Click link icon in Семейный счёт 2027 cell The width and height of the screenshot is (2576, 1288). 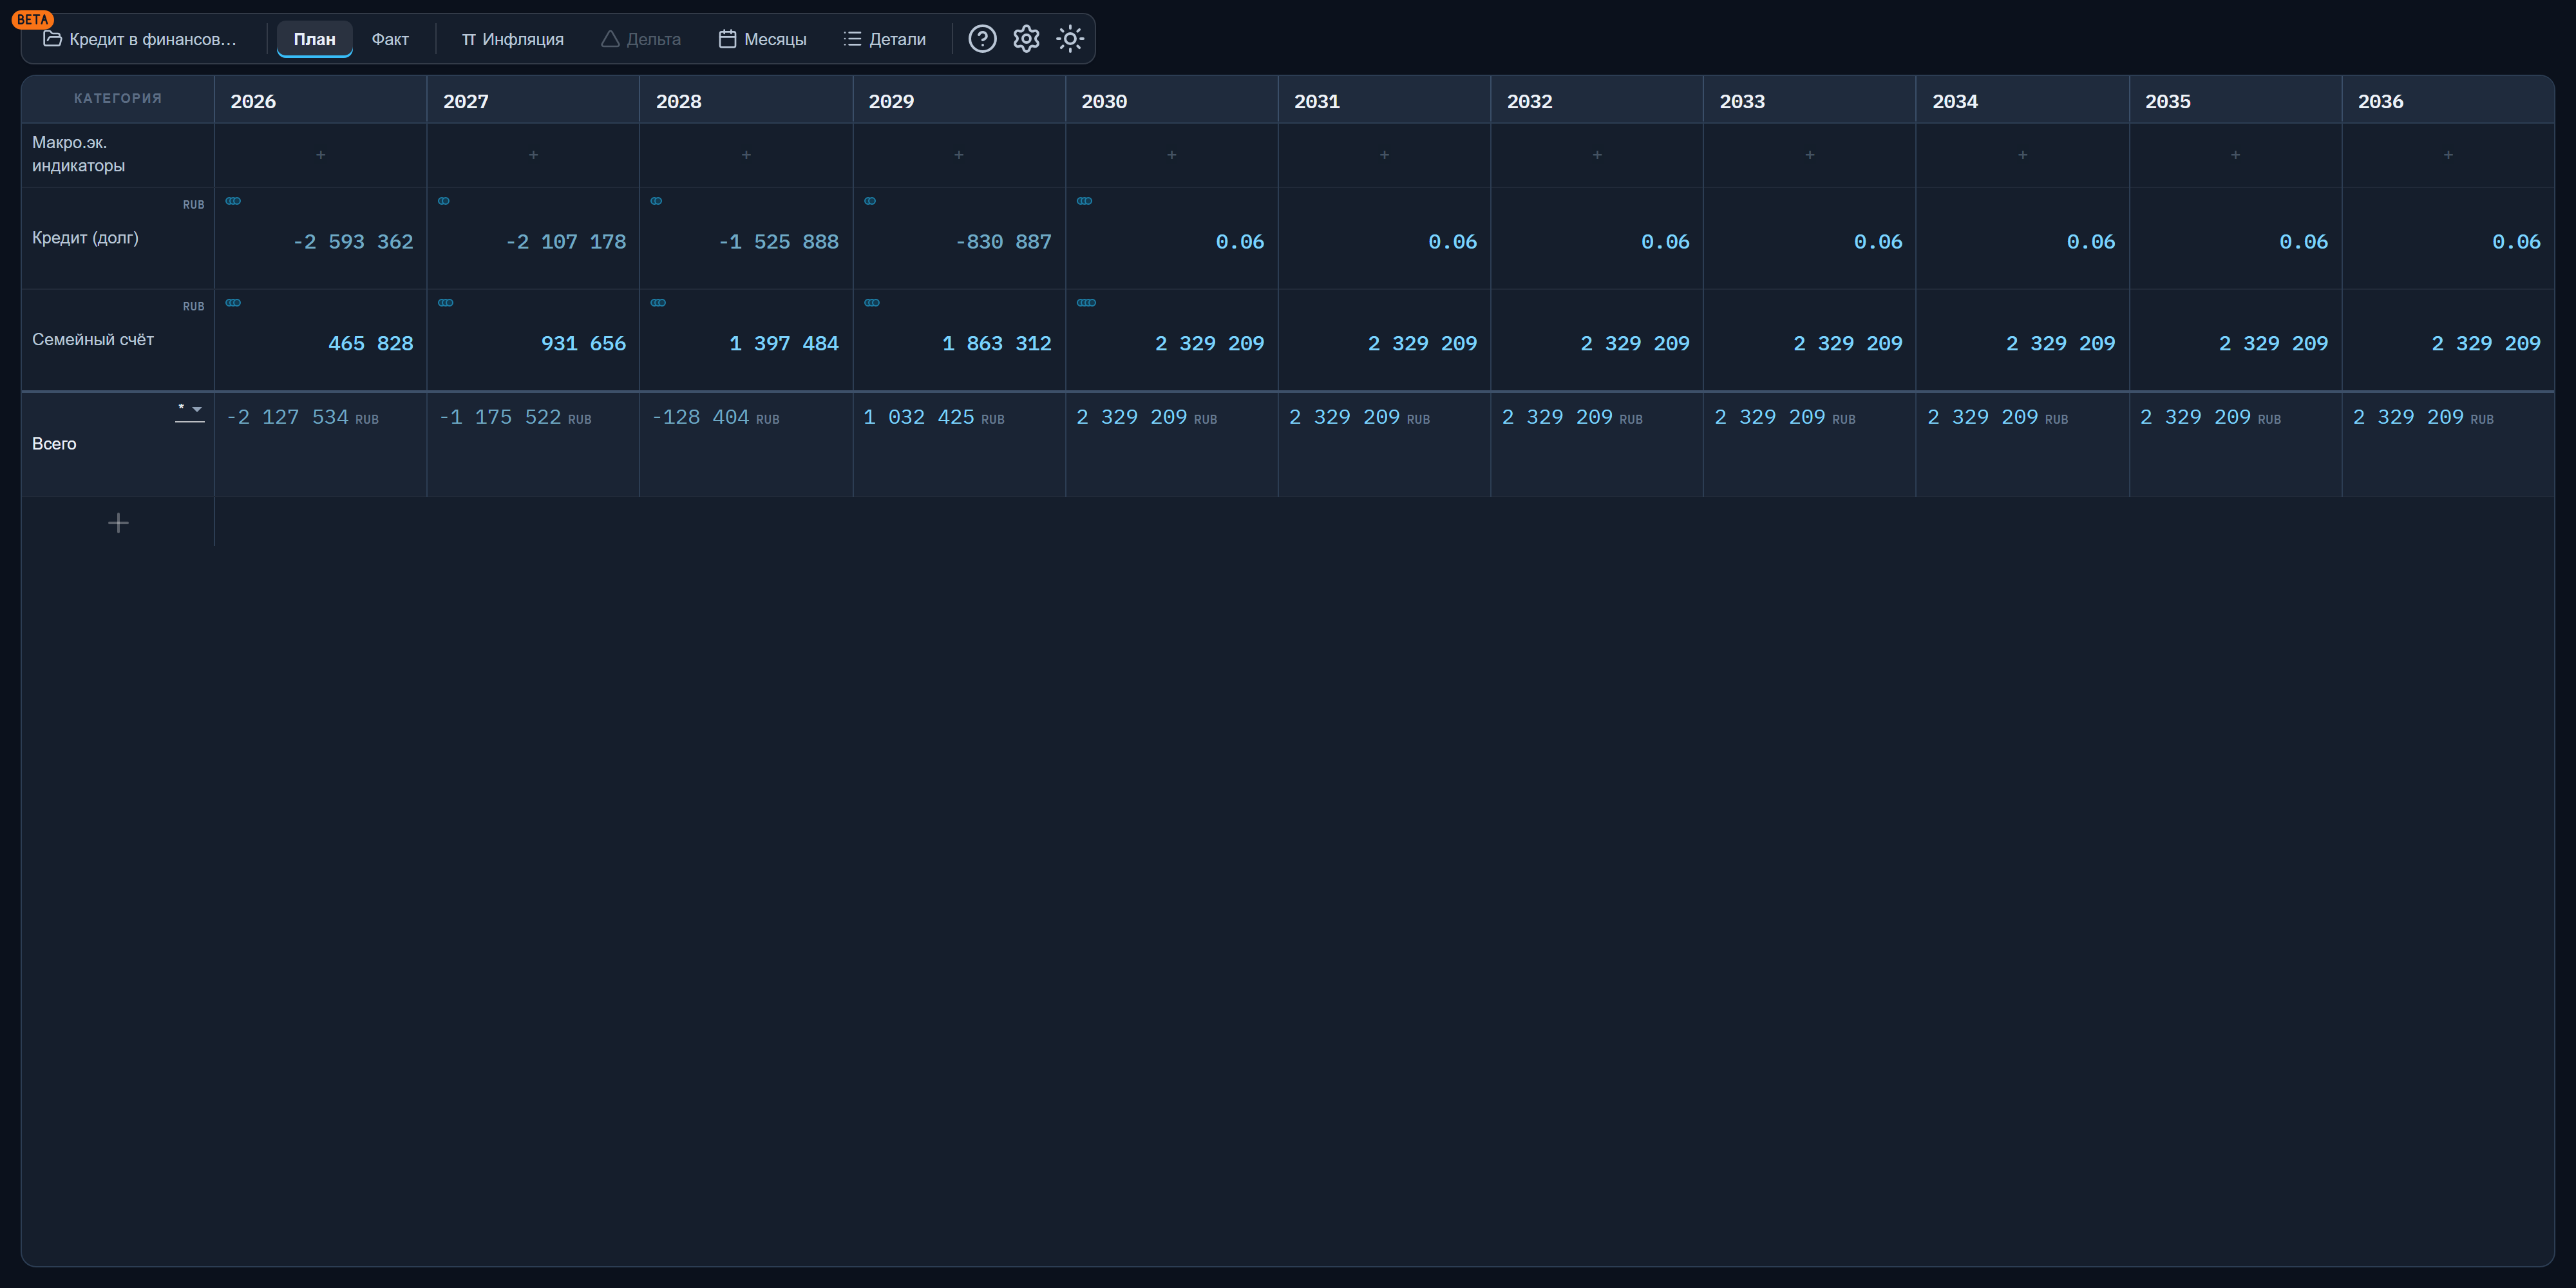446,303
